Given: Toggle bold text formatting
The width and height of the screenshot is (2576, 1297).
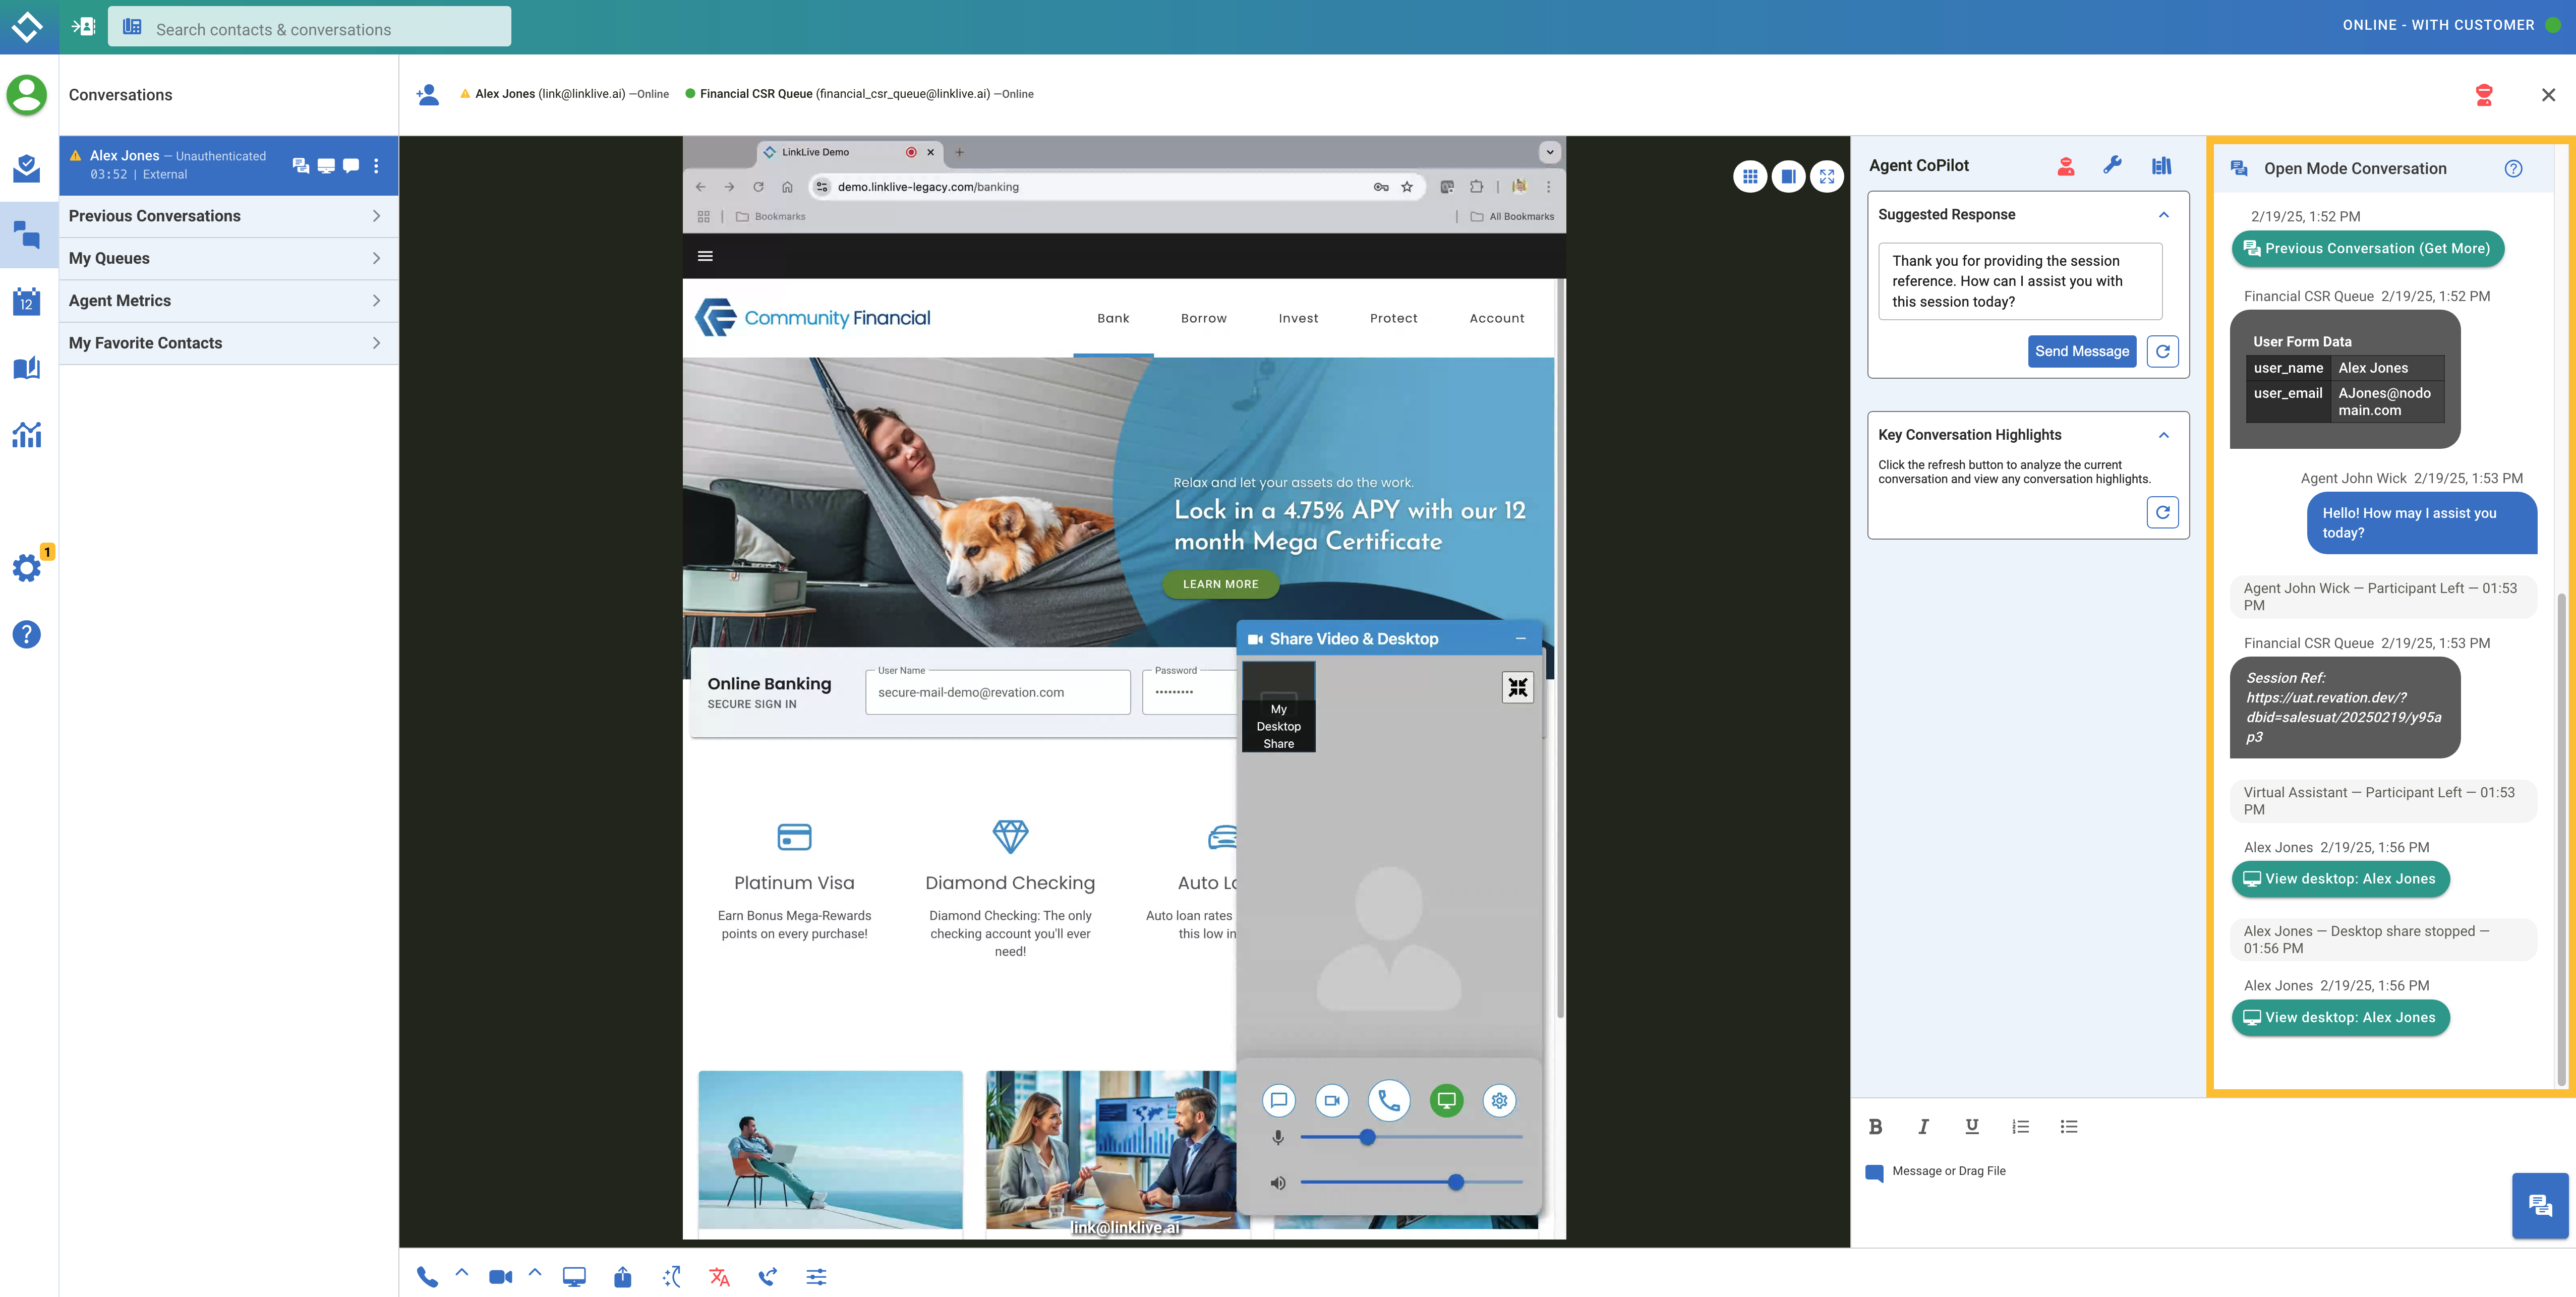Looking at the screenshot, I should click(1875, 1127).
